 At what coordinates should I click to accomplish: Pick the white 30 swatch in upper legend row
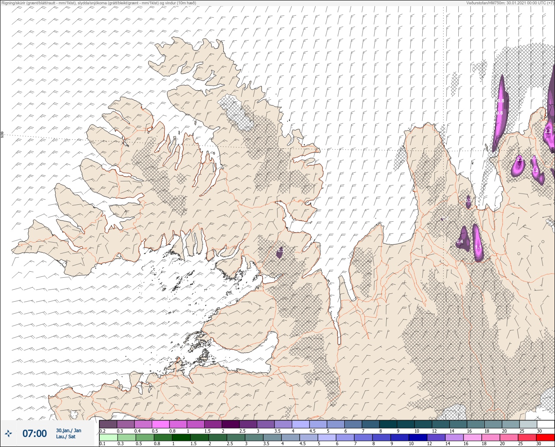click(x=546, y=424)
